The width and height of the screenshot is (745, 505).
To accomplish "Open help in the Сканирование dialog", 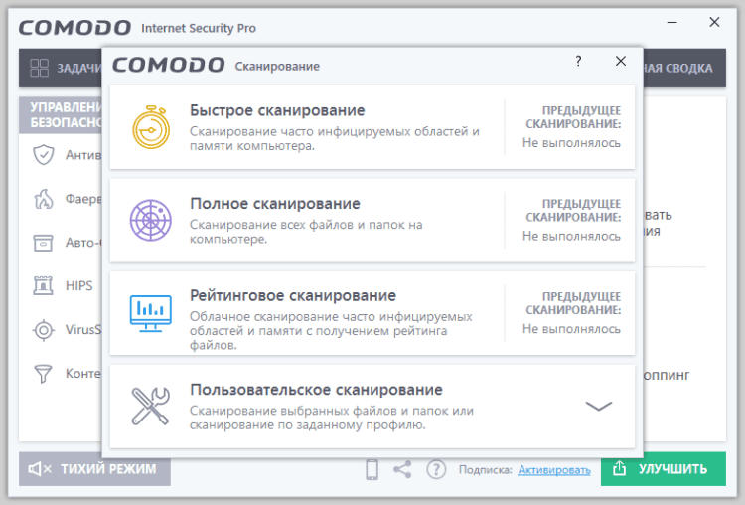I will tap(578, 61).
